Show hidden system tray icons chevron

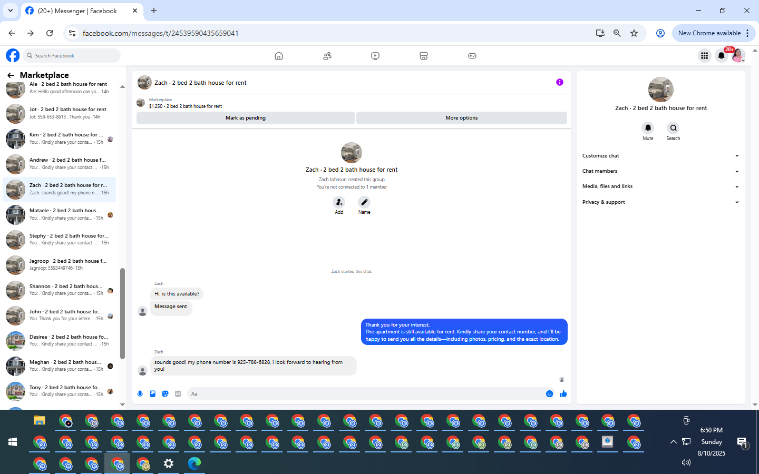click(x=673, y=442)
